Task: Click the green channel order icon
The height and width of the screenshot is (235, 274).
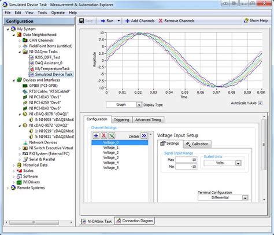Action: coord(112,135)
